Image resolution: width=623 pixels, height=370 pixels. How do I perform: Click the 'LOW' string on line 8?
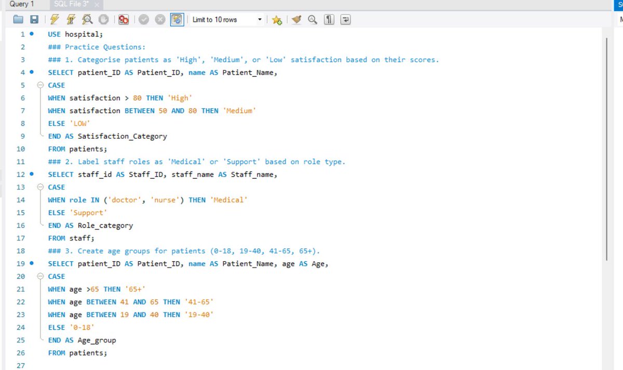(x=79, y=123)
